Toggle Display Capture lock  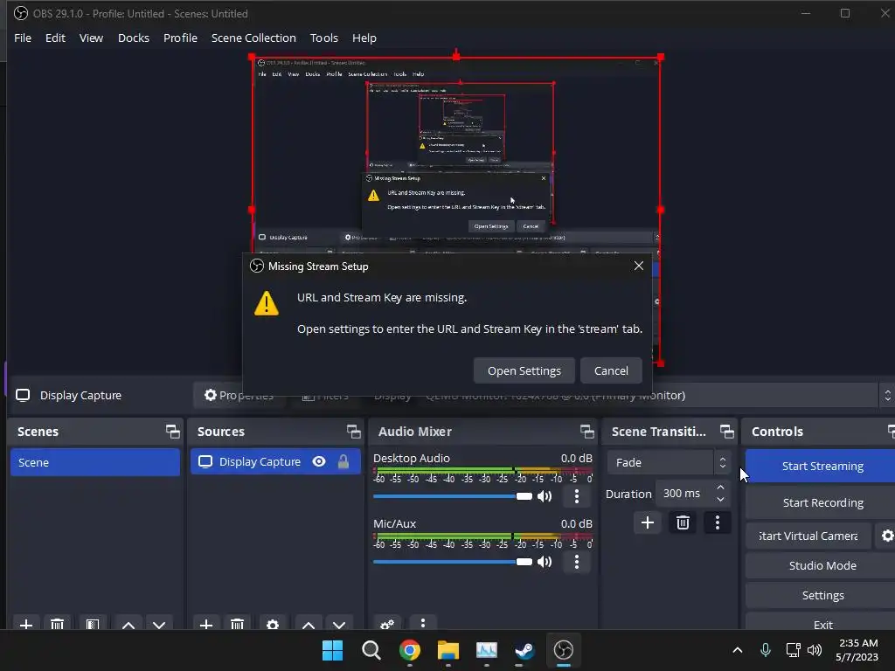[343, 461]
